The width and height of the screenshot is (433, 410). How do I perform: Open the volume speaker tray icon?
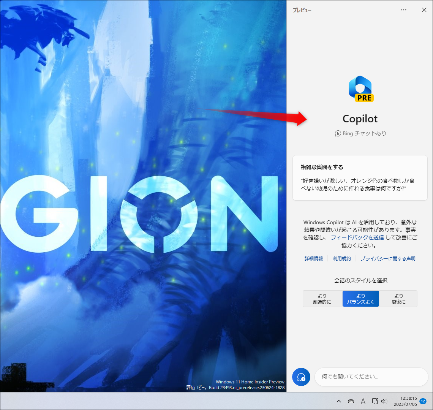[384, 401]
